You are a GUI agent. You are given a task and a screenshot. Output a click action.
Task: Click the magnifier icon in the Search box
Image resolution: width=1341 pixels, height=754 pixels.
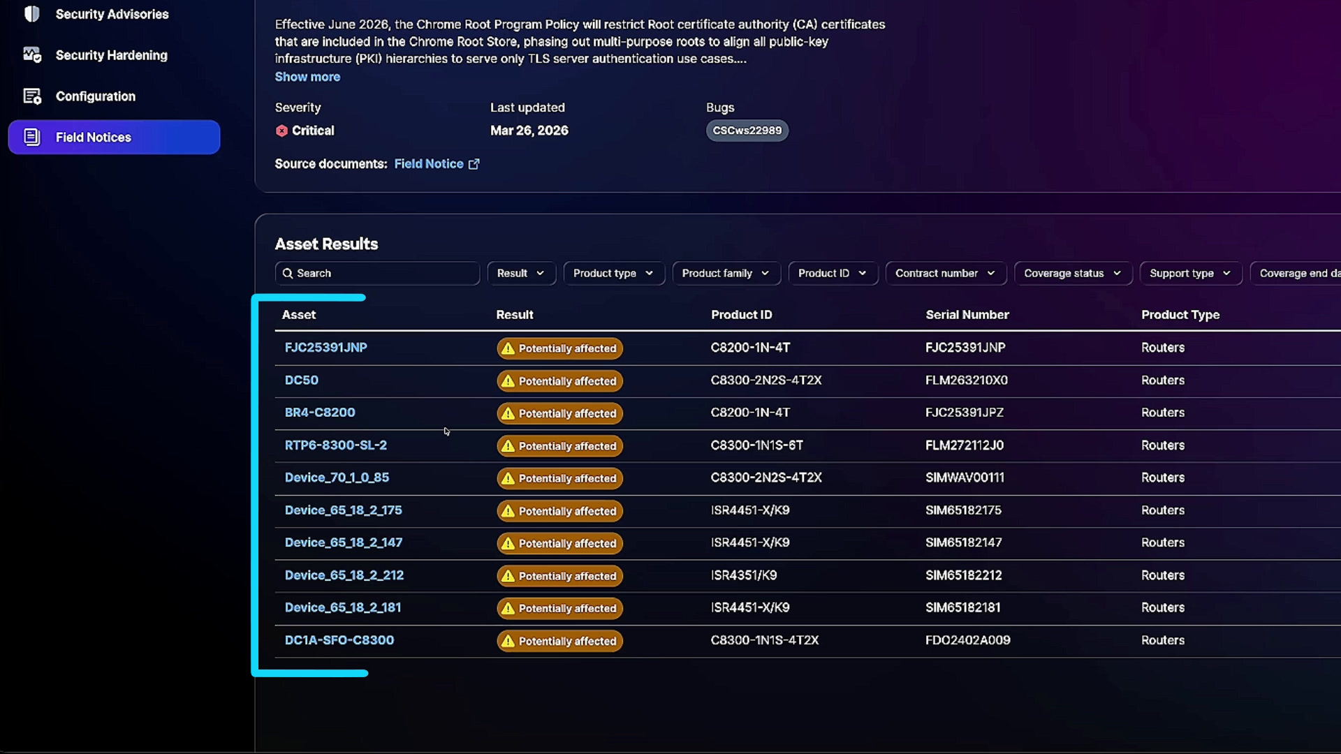288,274
